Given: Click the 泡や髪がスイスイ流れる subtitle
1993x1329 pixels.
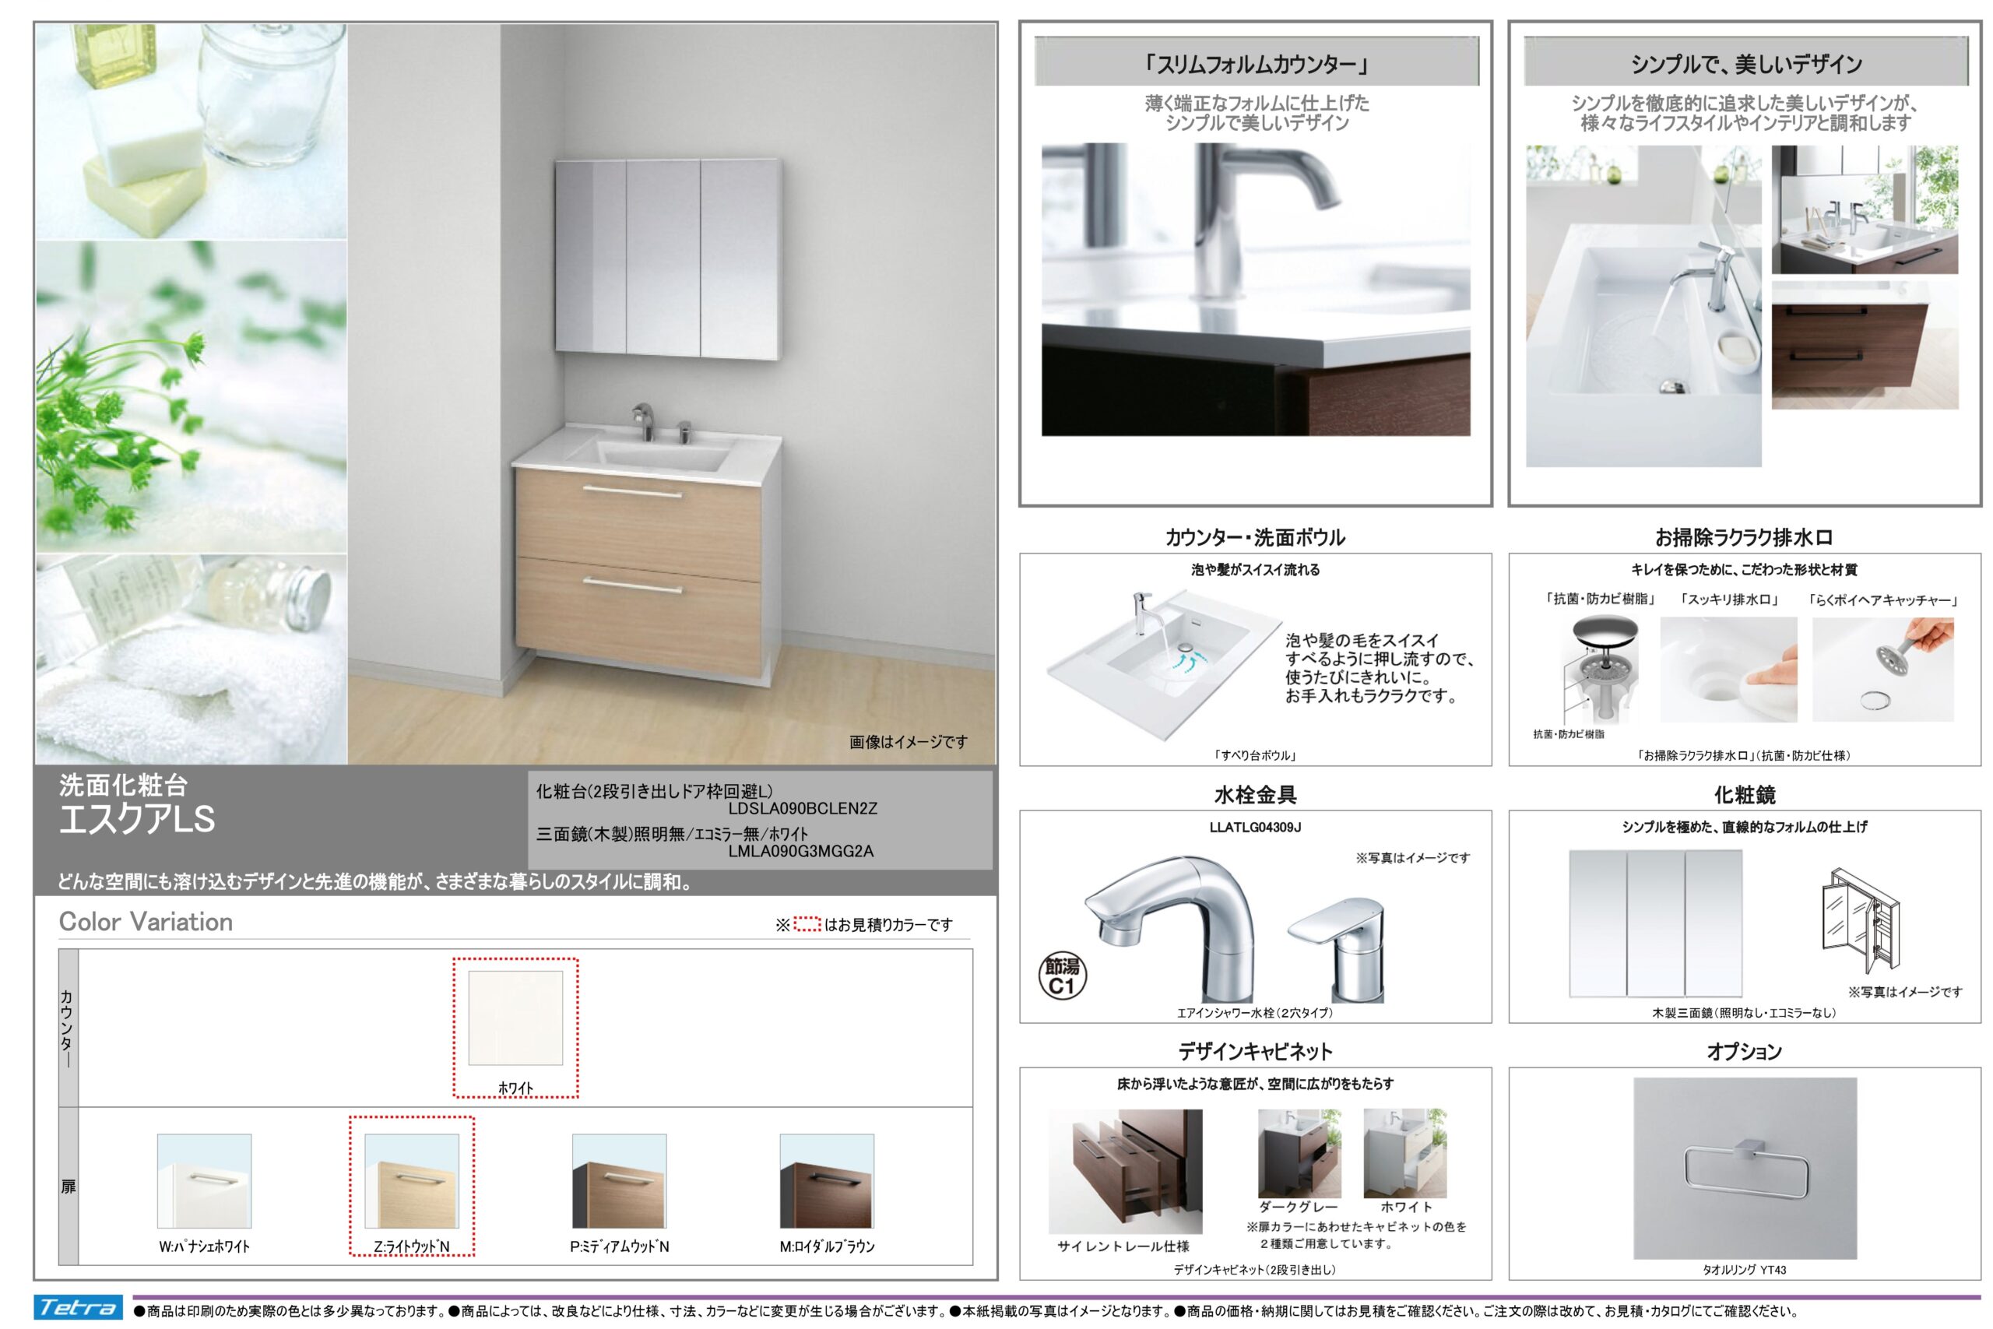Looking at the screenshot, I should coord(1256,570).
